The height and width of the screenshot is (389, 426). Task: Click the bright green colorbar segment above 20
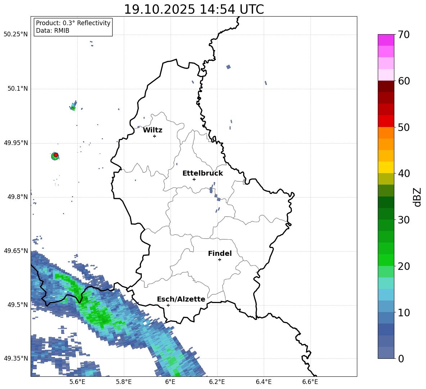pyautogui.click(x=386, y=260)
